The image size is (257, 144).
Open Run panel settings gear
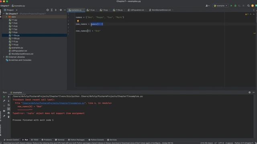[x=249, y=92]
